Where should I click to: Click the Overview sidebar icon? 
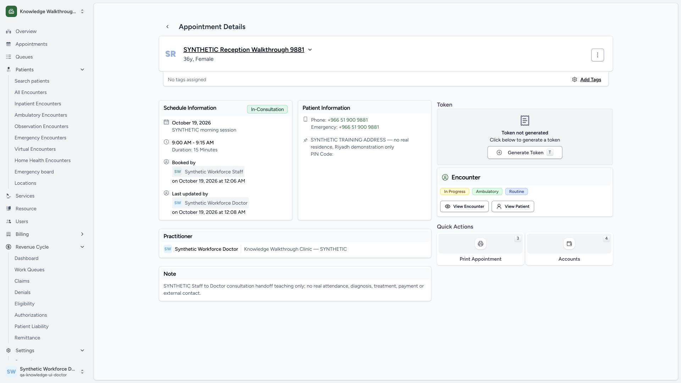point(9,32)
